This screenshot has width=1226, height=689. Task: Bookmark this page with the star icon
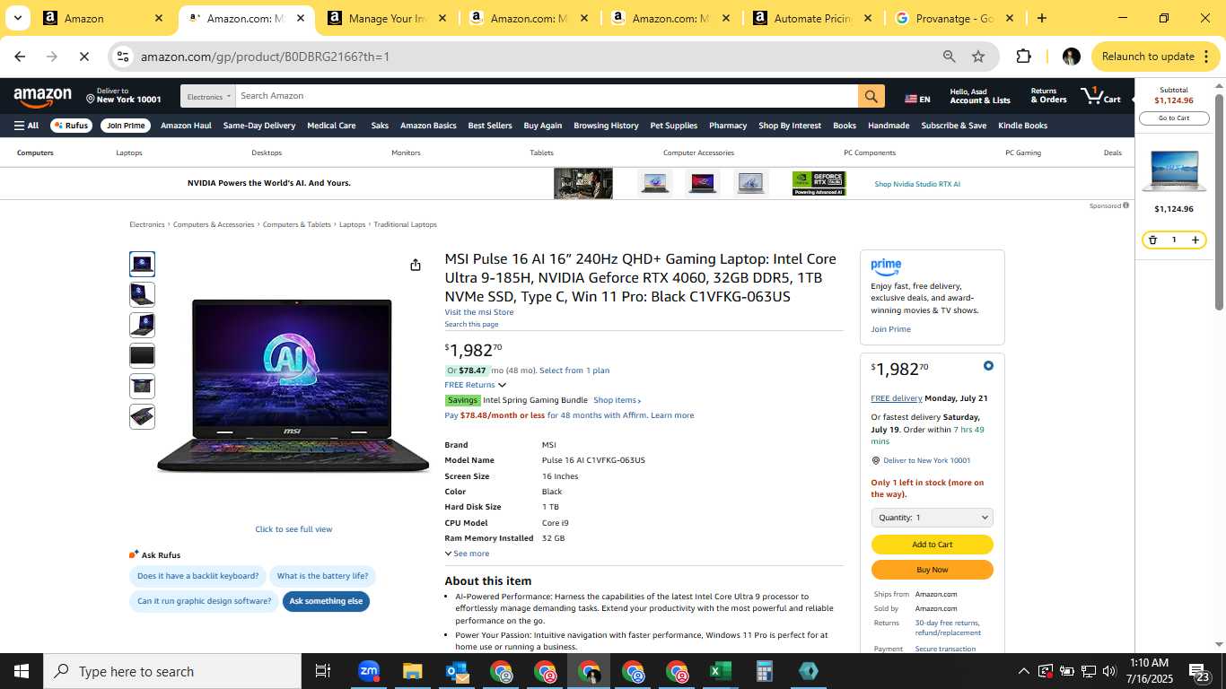click(978, 57)
